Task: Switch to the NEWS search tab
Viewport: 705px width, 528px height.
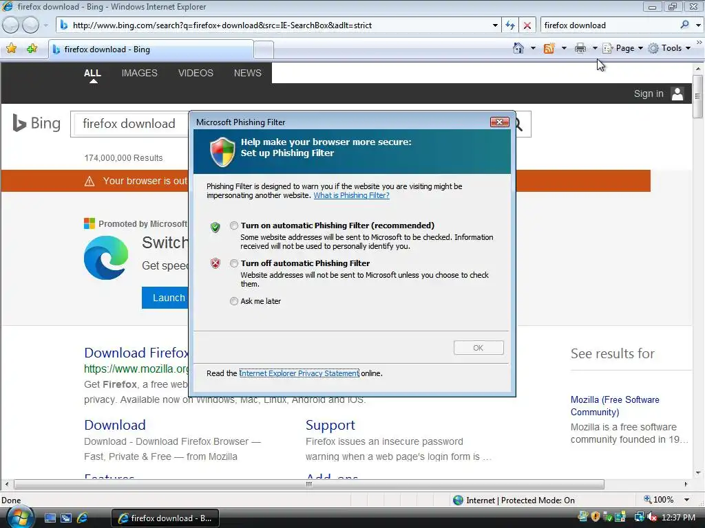Action: 247,73
